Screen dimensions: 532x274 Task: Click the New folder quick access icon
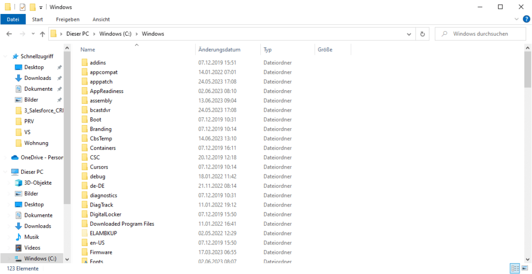click(x=33, y=7)
